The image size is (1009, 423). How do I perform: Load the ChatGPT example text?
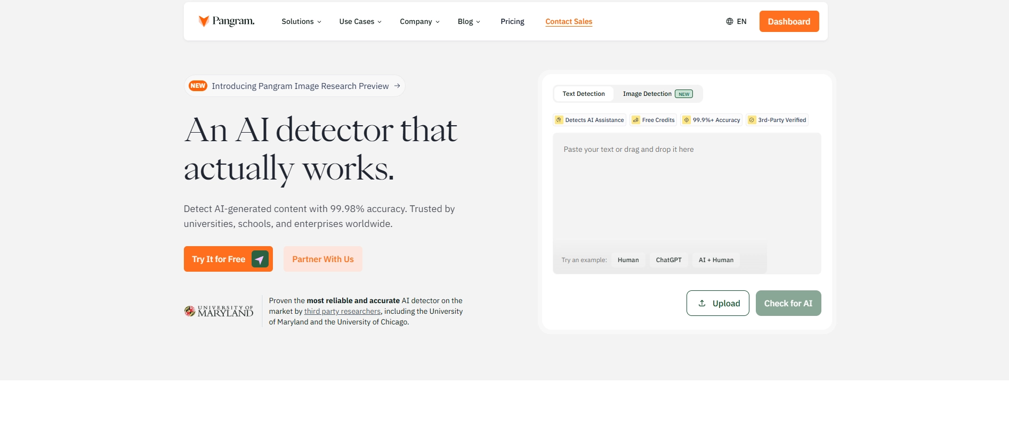668,260
